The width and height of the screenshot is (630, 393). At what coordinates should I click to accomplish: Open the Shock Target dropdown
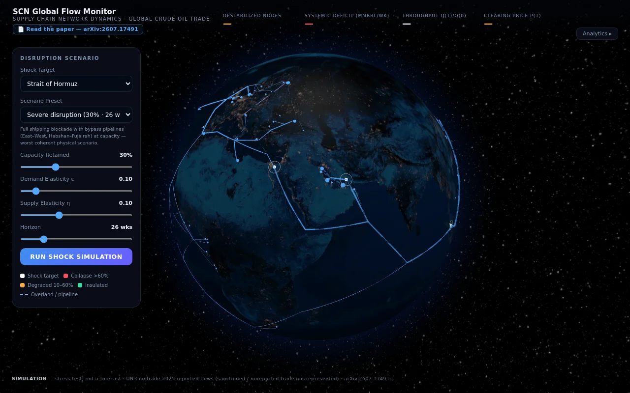coord(76,84)
